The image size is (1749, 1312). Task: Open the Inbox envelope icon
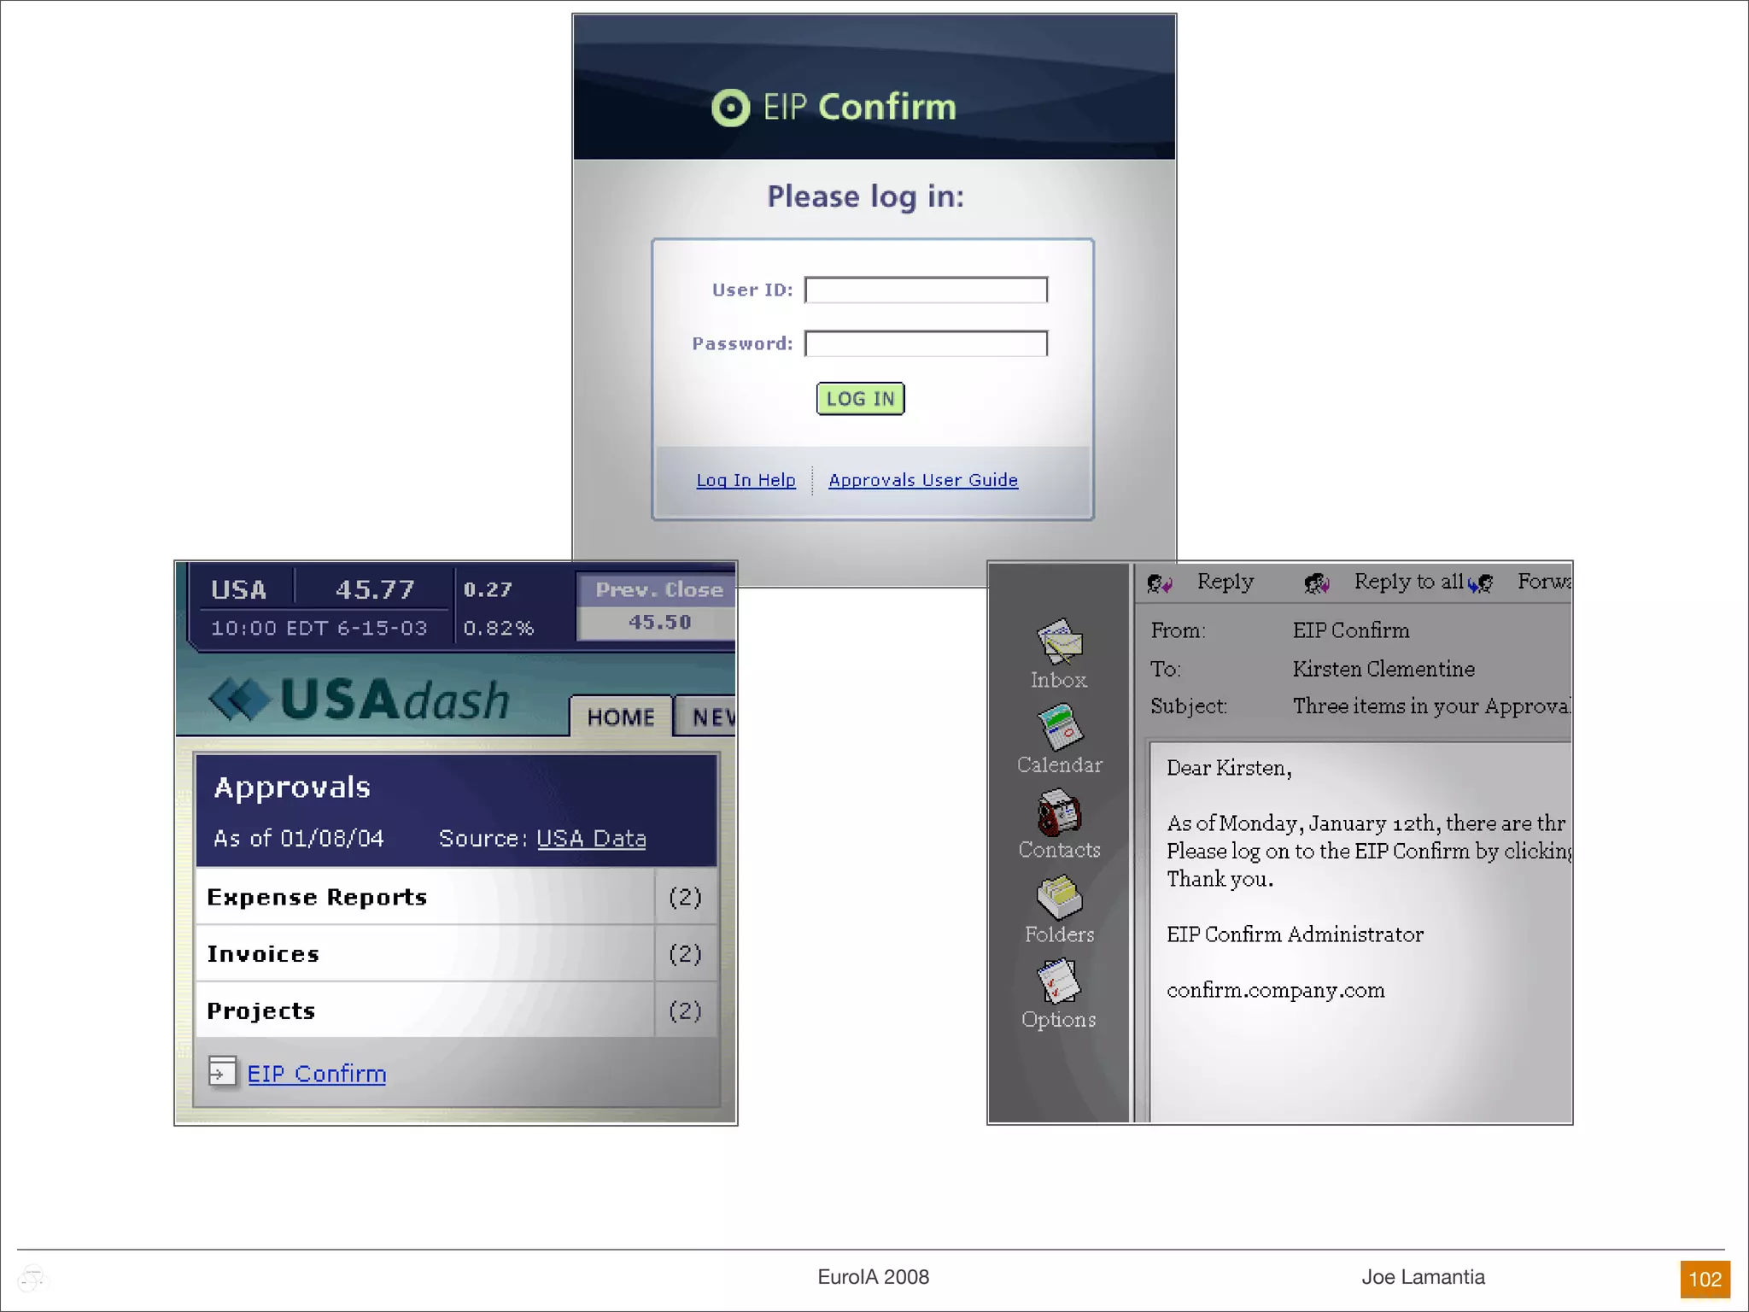[1058, 641]
